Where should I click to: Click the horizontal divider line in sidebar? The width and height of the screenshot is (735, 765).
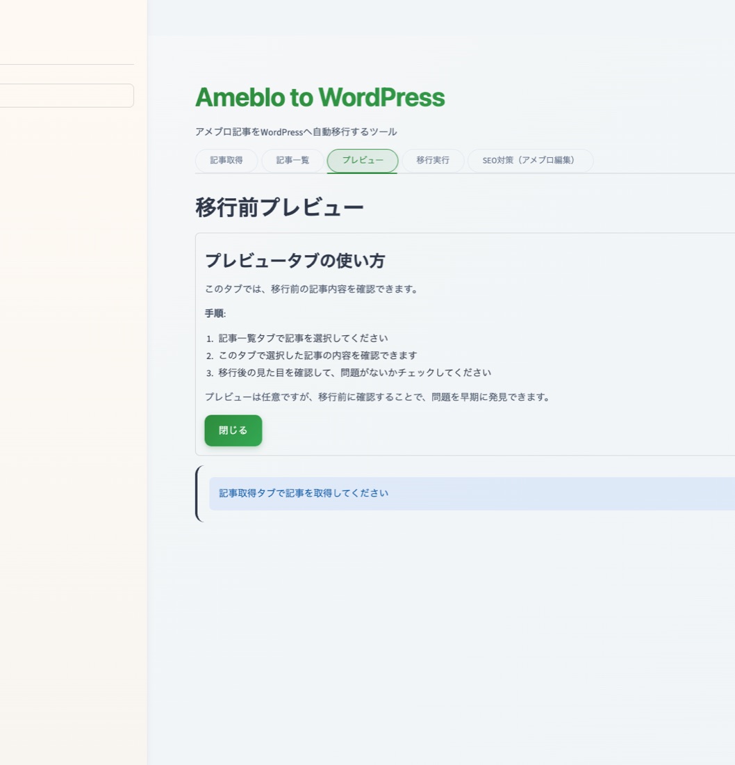click(67, 65)
